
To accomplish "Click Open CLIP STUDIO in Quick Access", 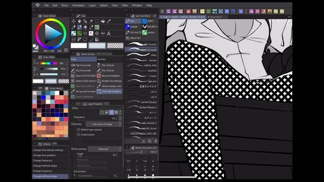I will pos(84,76).
